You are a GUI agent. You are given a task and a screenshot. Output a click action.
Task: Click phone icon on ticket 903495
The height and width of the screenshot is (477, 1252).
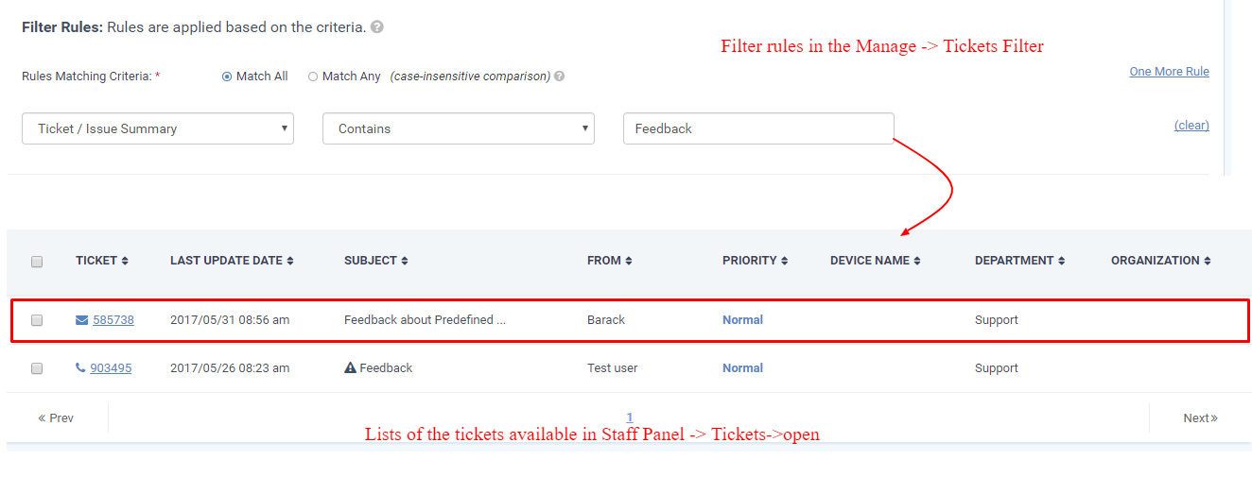click(x=80, y=368)
